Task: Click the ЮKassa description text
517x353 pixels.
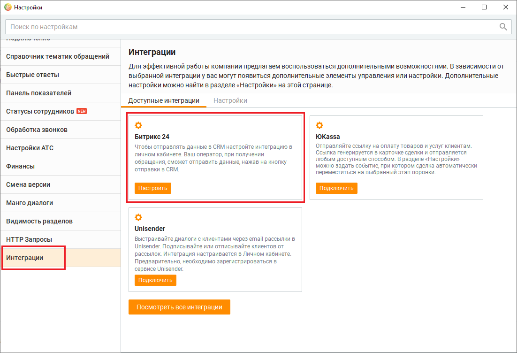Action: tap(396, 159)
